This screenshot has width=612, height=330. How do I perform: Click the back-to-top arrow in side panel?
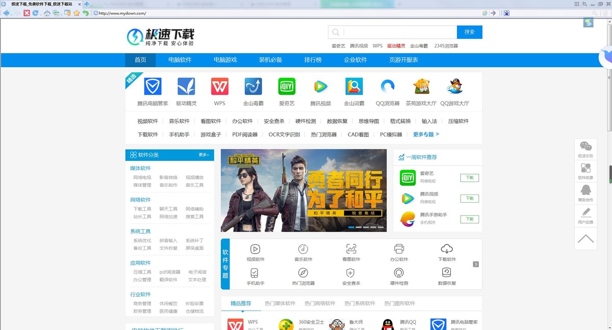coord(585,238)
